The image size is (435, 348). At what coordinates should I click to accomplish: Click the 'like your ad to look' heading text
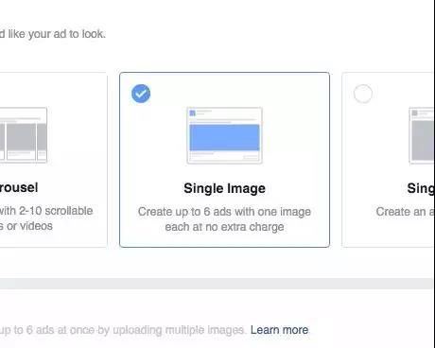57,34
